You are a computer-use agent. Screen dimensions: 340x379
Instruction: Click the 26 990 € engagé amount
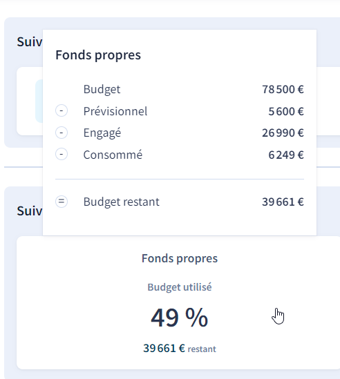click(x=283, y=133)
